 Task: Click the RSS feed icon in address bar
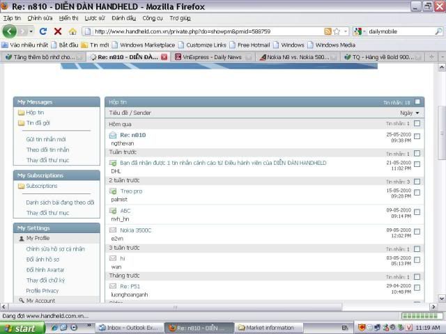pos(328,31)
